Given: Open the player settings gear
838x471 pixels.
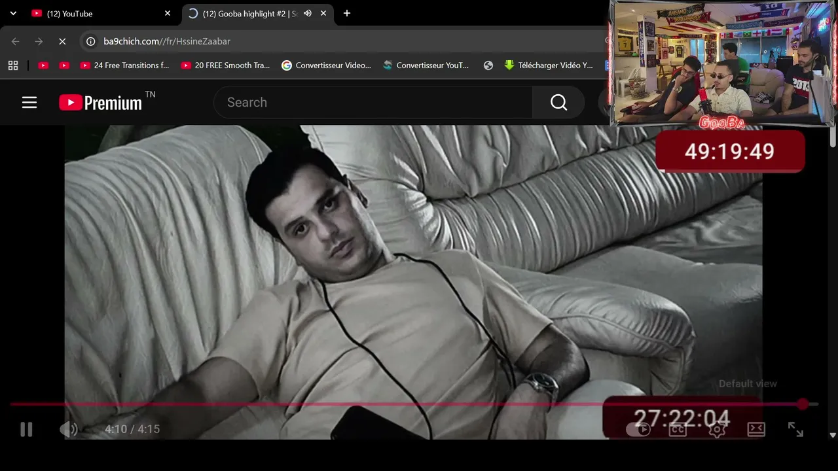Looking at the screenshot, I should pos(717,429).
